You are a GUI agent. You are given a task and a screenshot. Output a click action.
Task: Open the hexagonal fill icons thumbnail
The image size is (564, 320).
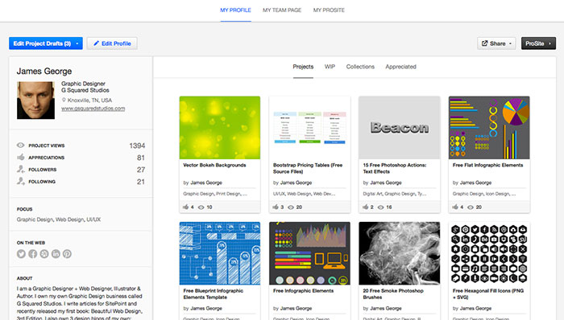[x=489, y=253]
